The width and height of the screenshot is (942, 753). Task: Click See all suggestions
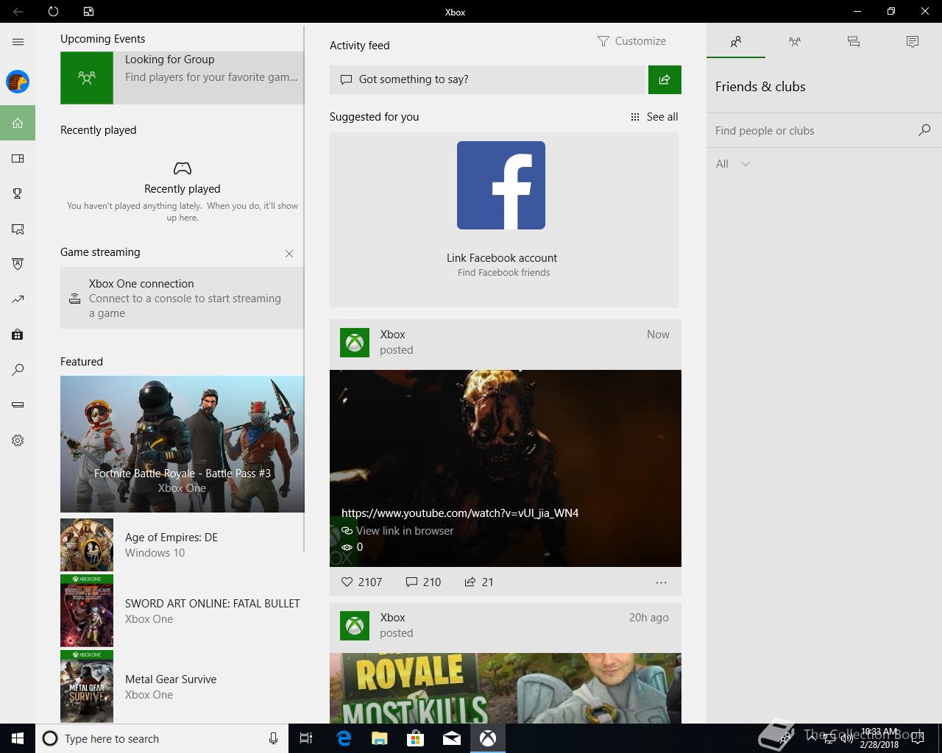pyautogui.click(x=654, y=117)
